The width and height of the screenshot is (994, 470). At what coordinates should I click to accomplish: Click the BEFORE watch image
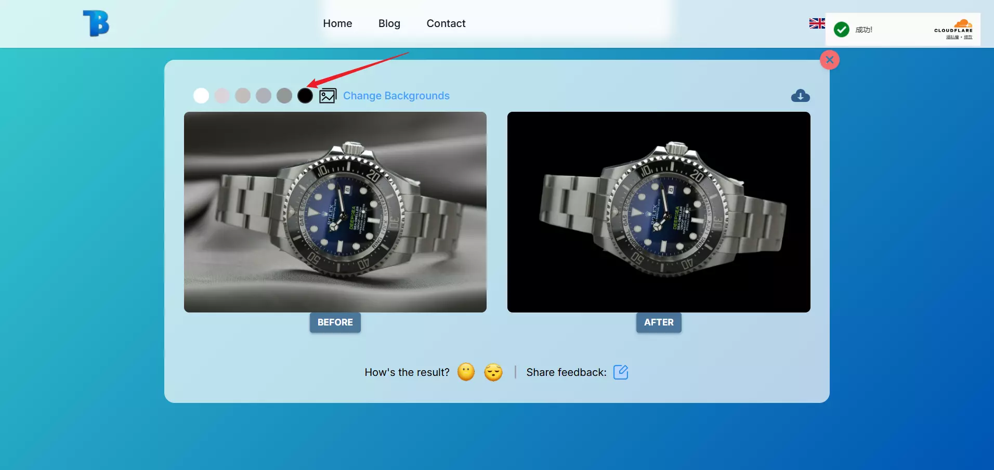(x=335, y=212)
